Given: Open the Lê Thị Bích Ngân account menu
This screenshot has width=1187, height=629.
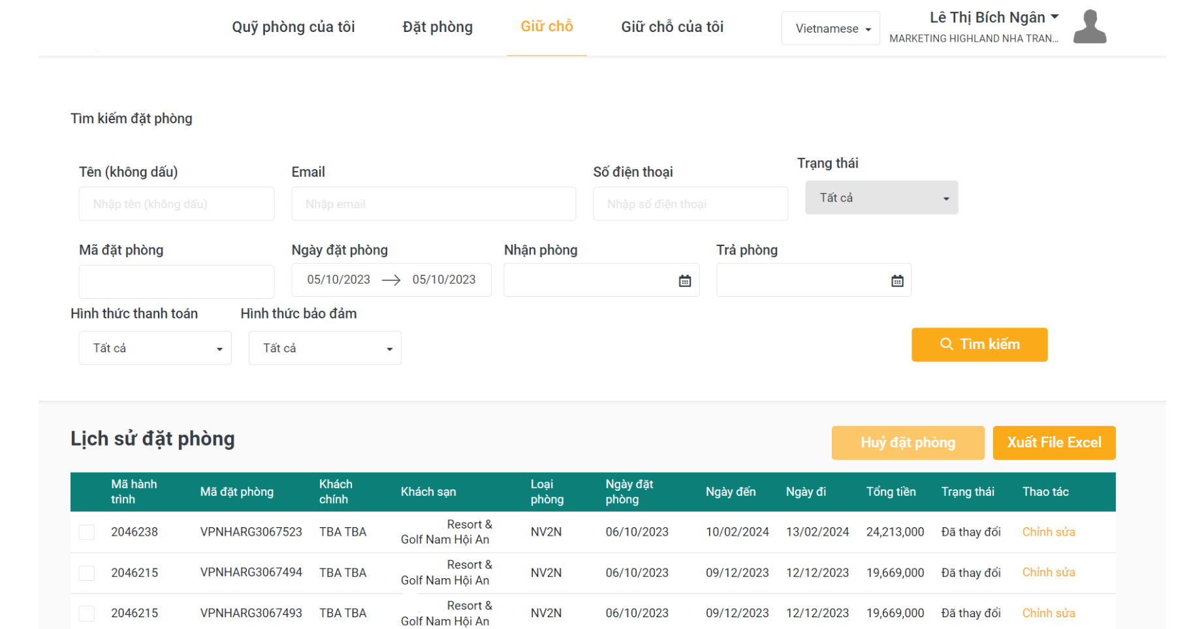Looking at the screenshot, I should (993, 18).
